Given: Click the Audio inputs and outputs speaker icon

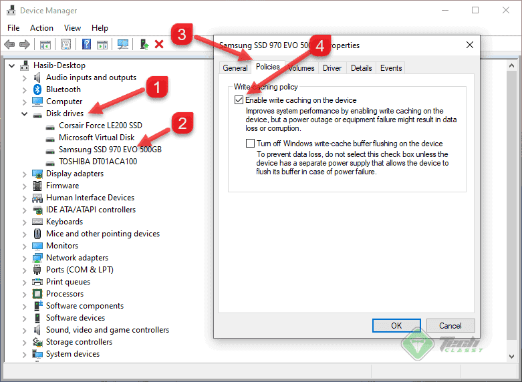Looking at the screenshot, I should (x=37, y=77).
